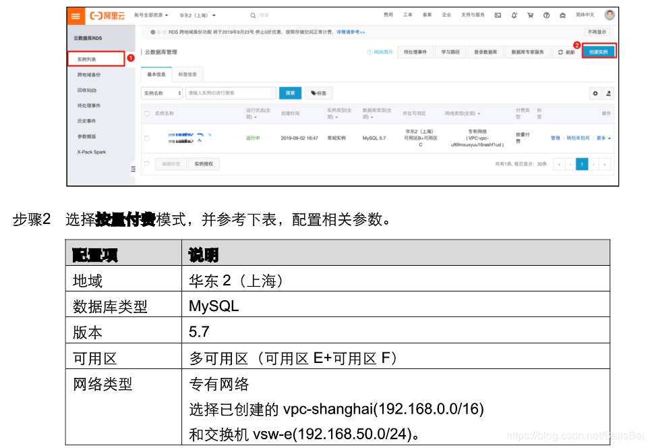650x448 pixels.
Task: Open the 实例类型 column filter
Action: tap(339, 113)
